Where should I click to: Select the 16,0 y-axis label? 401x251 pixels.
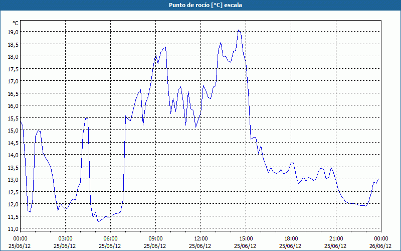click(13, 105)
